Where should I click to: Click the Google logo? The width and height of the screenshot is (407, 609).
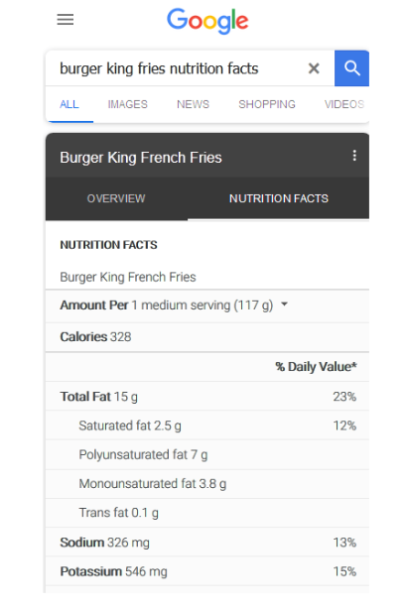(x=207, y=21)
